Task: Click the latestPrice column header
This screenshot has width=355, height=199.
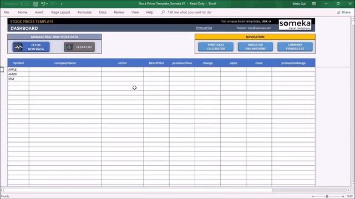Action: pyautogui.click(x=156, y=63)
